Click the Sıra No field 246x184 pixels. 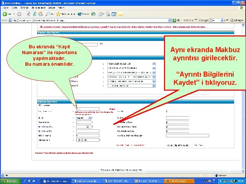tap(177, 111)
